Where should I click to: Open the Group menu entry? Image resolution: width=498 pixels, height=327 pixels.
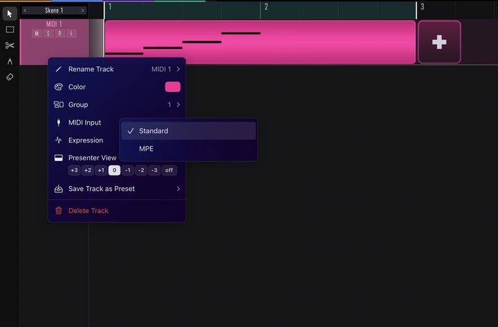117,105
